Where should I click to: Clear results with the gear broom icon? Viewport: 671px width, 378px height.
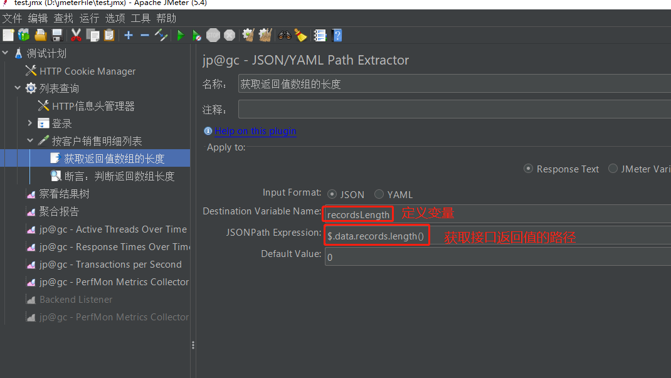tap(248, 35)
